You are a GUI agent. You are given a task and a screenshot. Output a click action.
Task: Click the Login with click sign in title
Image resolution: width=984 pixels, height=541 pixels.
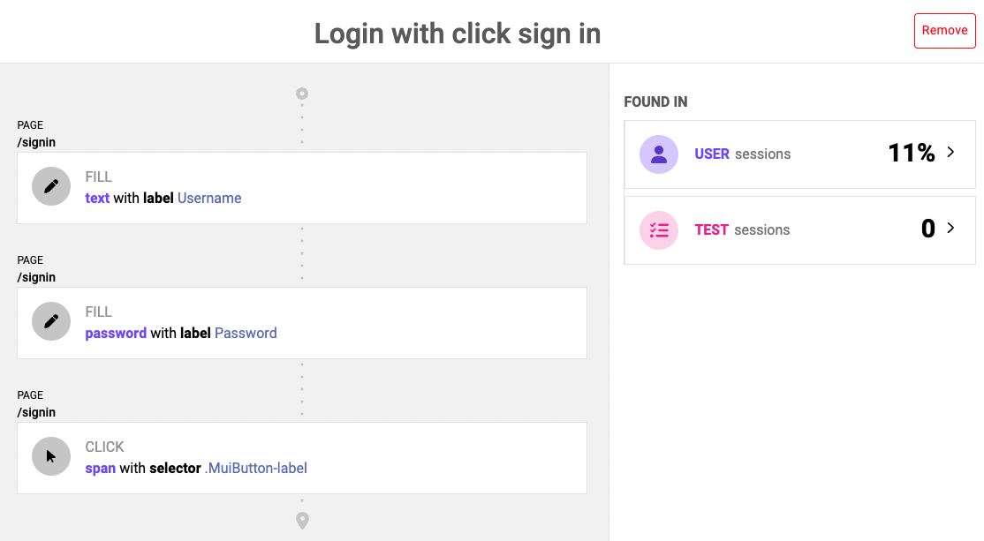458,34
